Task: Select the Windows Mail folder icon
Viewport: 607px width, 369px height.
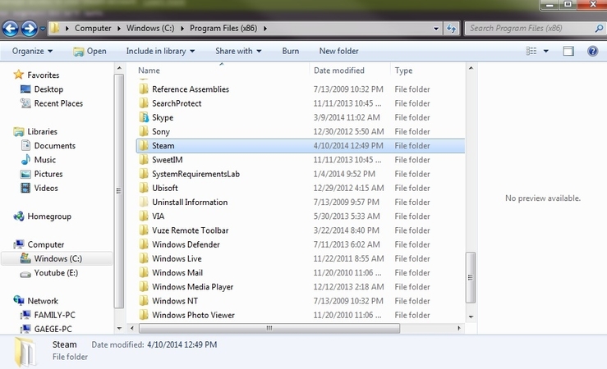Action: 144,273
